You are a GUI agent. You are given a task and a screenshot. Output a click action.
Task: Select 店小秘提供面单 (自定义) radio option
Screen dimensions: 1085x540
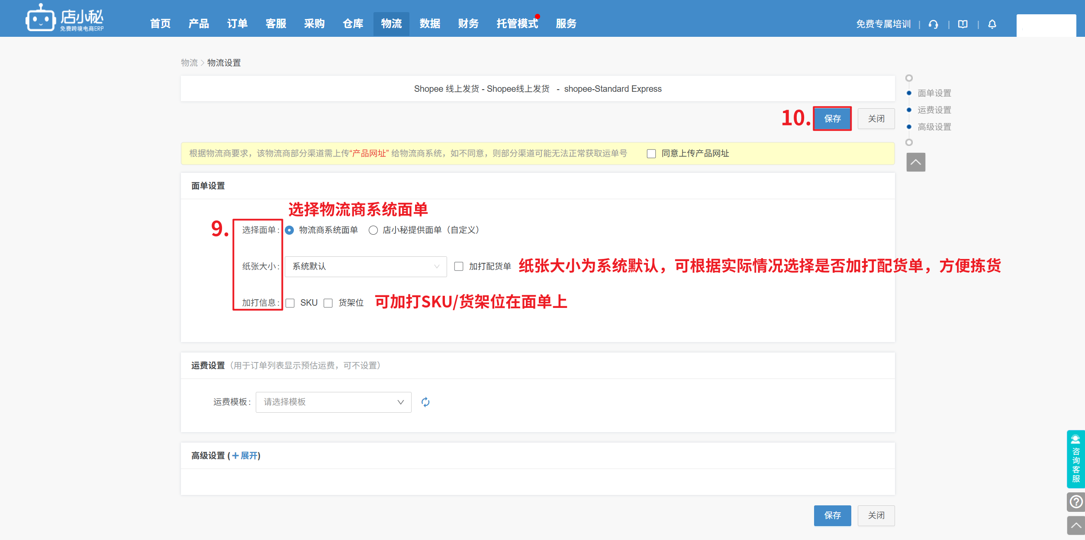(x=373, y=230)
